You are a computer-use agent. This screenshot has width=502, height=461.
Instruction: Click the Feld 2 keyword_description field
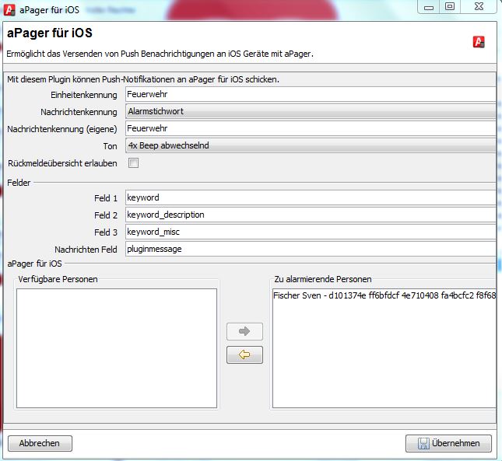click(310, 215)
